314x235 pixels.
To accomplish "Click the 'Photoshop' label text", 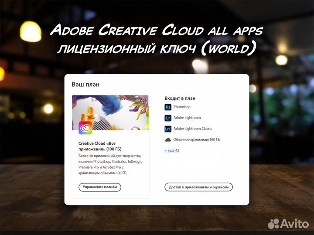I will click(x=182, y=107).
